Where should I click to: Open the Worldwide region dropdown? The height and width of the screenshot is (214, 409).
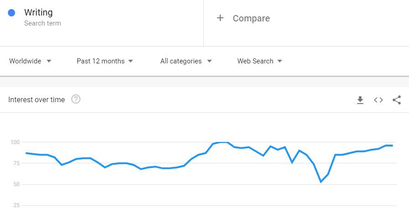tap(30, 61)
